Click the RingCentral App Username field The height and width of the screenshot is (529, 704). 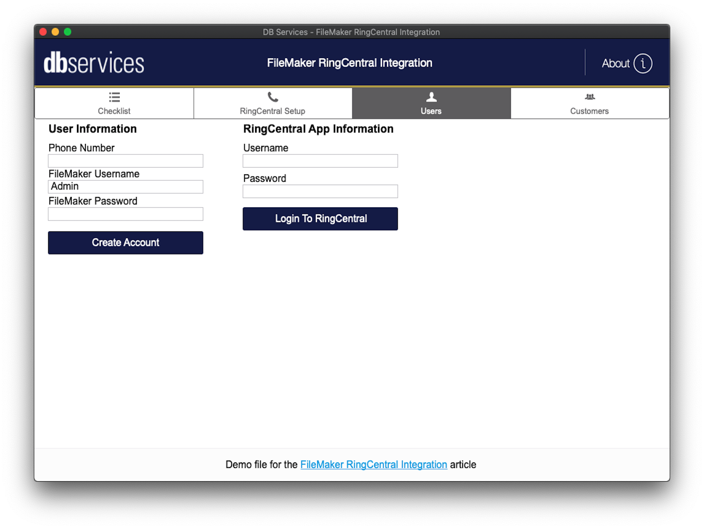click(x=320, y=161)
